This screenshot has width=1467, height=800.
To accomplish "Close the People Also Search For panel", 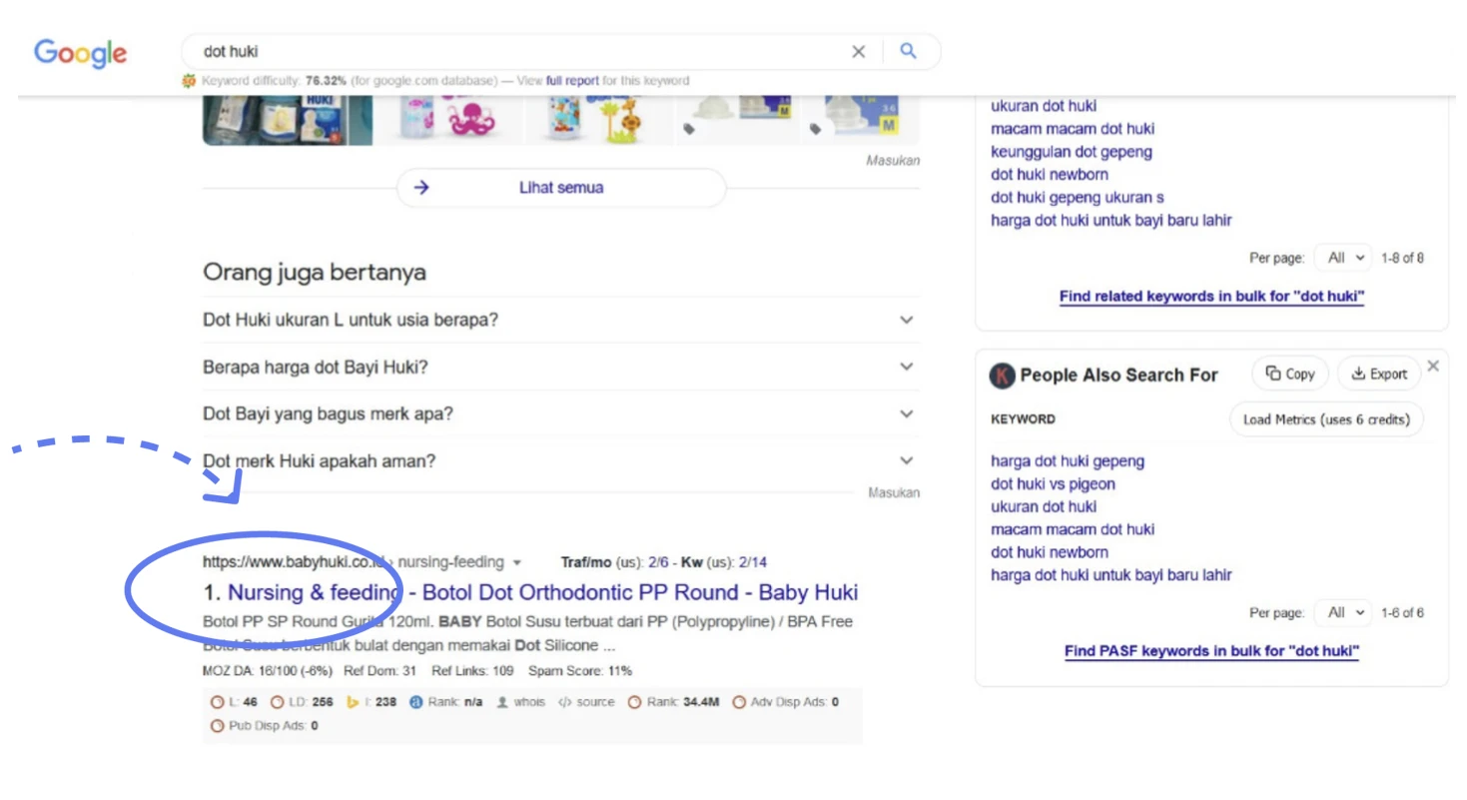I will [1434, 367].
